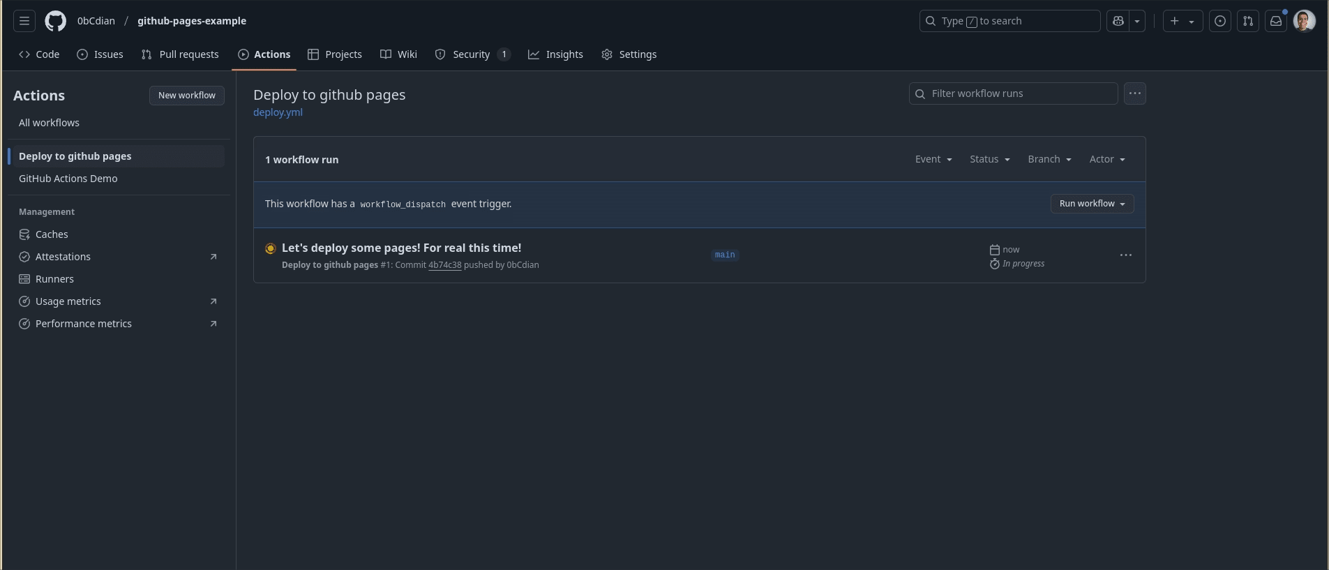Click the in-progress status icon of run
The image size is (1329, 570).
point(271,248)
